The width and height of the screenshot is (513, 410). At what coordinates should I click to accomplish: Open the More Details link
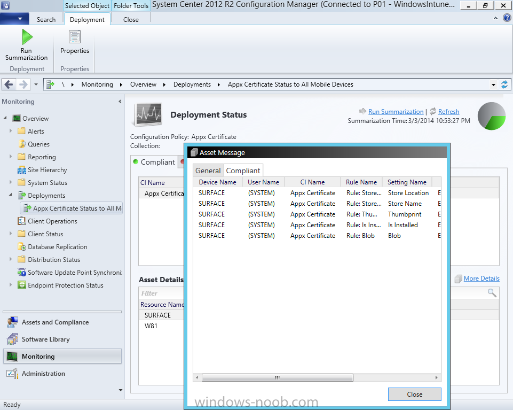(x=482, y=279)
